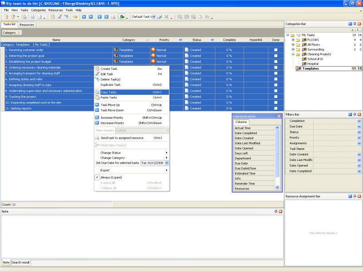Tick the Done checkbox for Receiving customer order
Screen dimensions: 363x272
pyautogui.click(x=275, y=50)
